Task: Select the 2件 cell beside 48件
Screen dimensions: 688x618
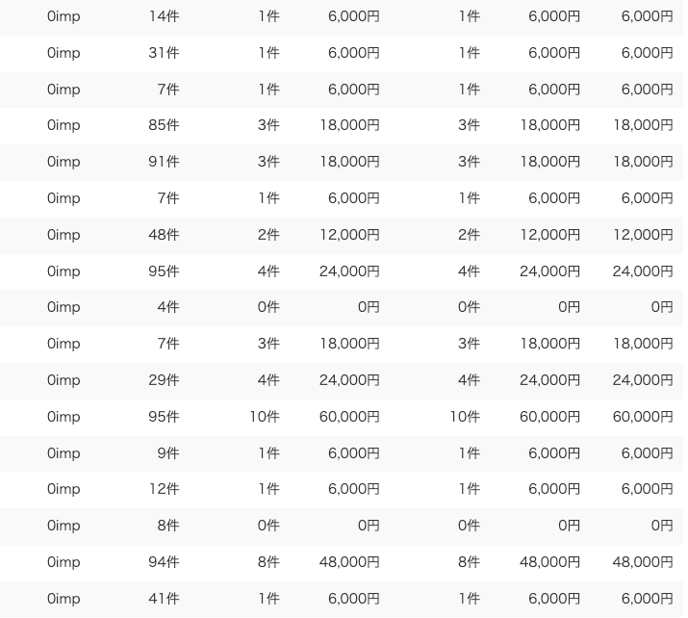Action: tap(268, 235)
